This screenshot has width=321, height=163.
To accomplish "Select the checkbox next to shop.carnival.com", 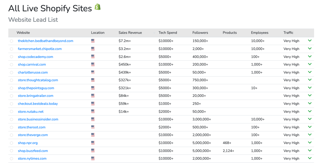I will 11,64.
